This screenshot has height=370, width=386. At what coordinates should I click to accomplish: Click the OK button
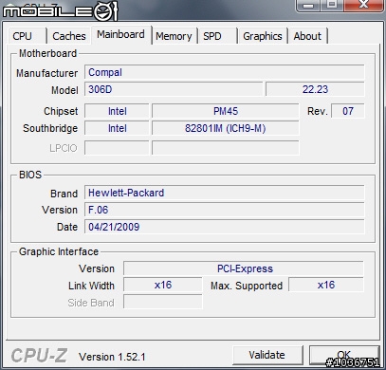pyautogui.click(x=344, y=355)
